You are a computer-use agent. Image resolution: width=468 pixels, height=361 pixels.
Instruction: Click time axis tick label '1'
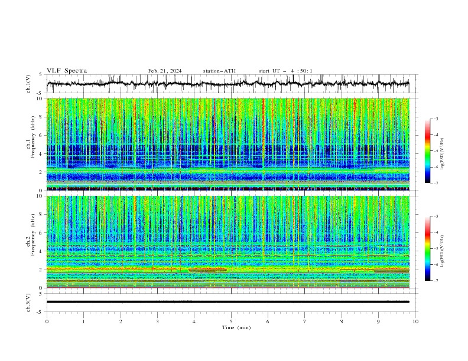click(x=83, y=321)
